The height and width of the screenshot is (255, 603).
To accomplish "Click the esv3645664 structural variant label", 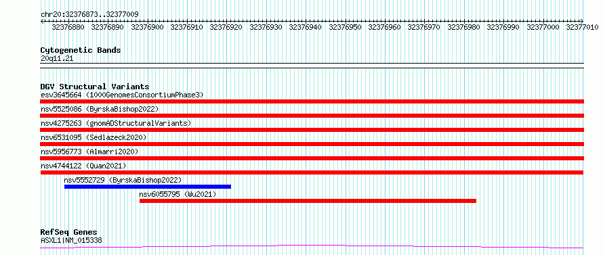I will click(122, 95).
